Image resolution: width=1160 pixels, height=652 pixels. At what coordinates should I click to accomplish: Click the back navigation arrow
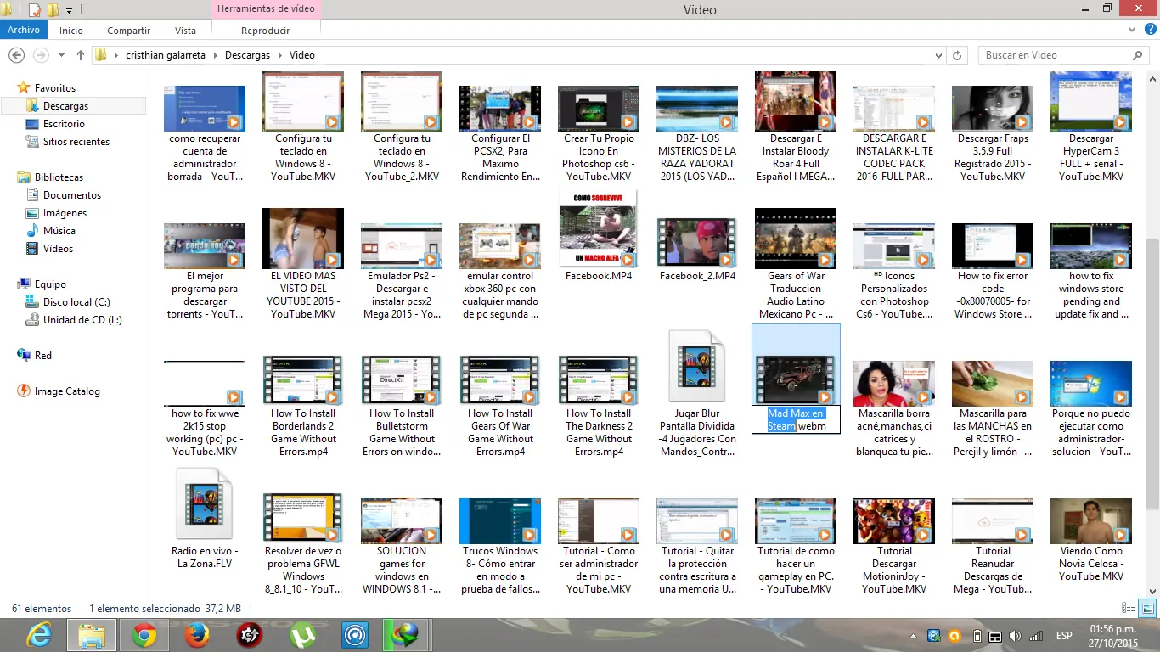(x=16, y=55)
